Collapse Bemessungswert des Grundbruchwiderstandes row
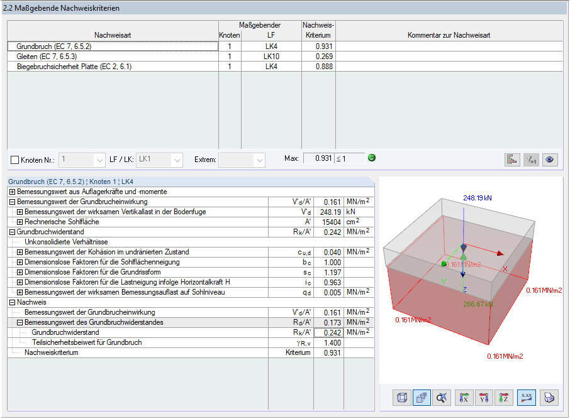 point(20,322)
